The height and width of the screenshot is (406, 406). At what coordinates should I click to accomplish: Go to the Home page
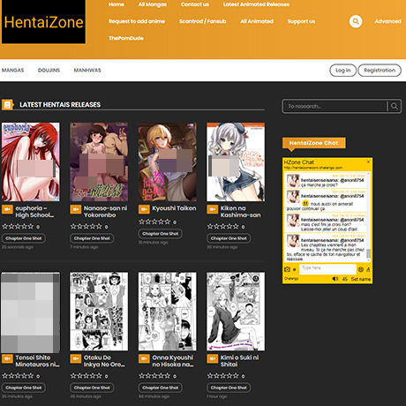[x=117, y=4]
